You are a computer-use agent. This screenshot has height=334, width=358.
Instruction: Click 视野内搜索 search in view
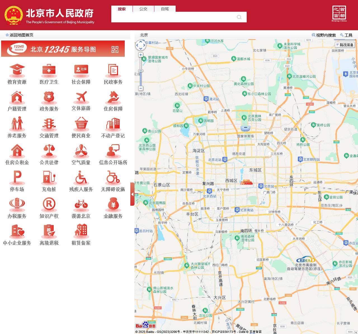pos(324,35)
